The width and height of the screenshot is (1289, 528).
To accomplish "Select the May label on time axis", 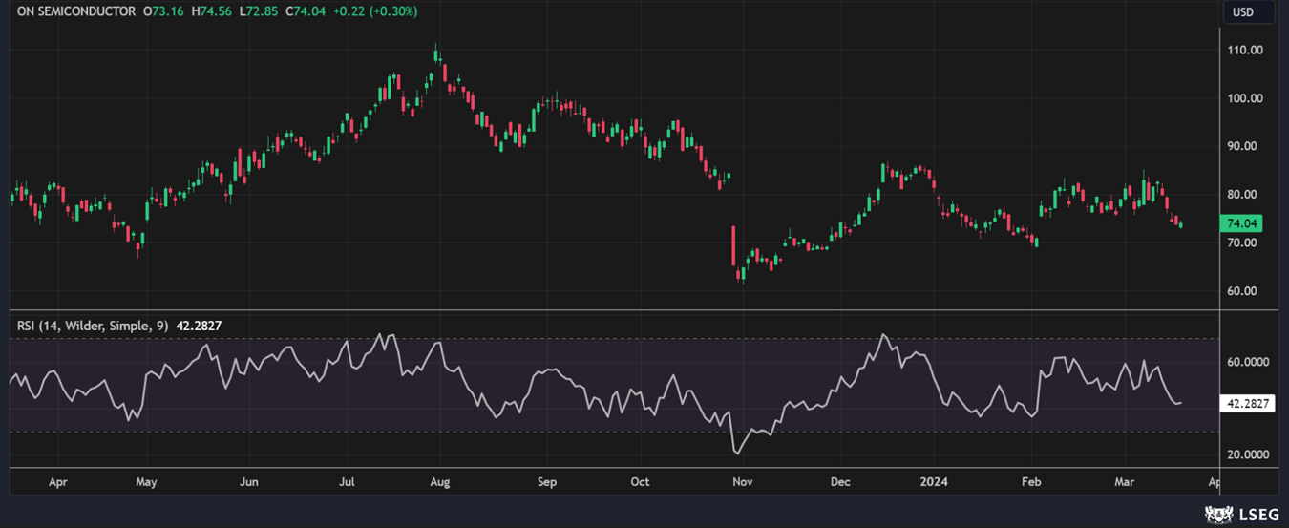I will pyautogui.click(x=146, y=482).
